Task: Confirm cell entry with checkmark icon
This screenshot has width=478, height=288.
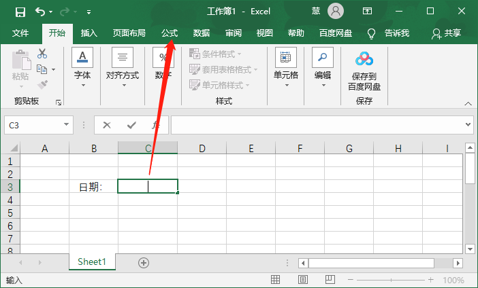Action: [131, 125]
